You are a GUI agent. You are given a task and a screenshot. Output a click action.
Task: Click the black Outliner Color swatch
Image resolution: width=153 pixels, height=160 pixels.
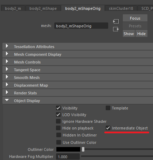pos(68,149)
